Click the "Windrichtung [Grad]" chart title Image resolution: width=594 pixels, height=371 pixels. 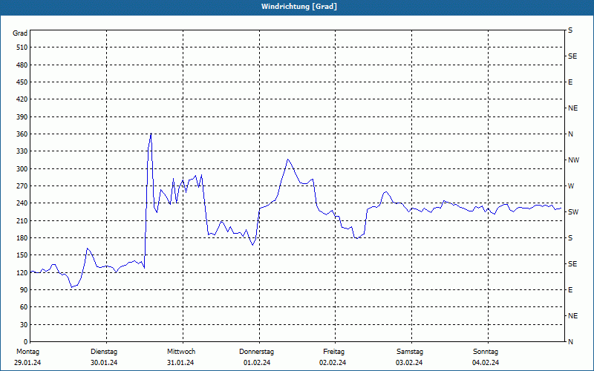pyautogui.click(x=299, y=7)
